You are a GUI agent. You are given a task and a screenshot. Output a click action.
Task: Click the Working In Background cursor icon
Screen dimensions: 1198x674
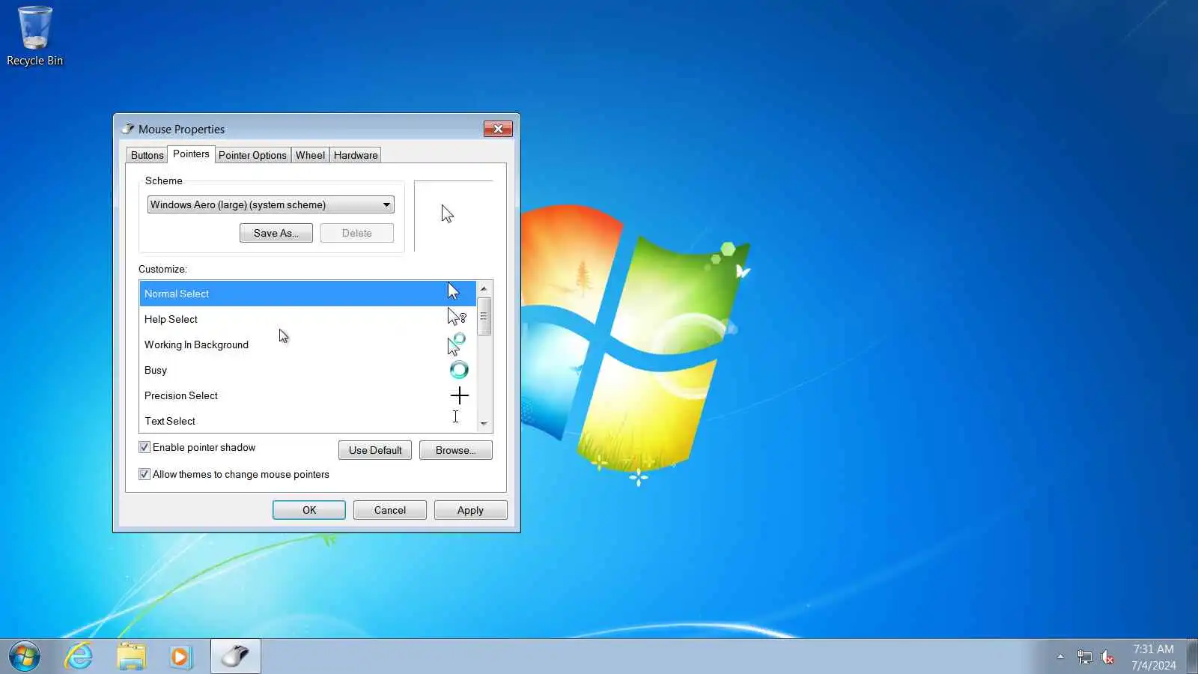click(x=457, y=344)
